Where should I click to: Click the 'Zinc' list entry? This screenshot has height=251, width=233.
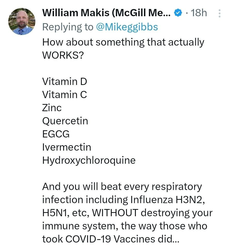point(52,108)
